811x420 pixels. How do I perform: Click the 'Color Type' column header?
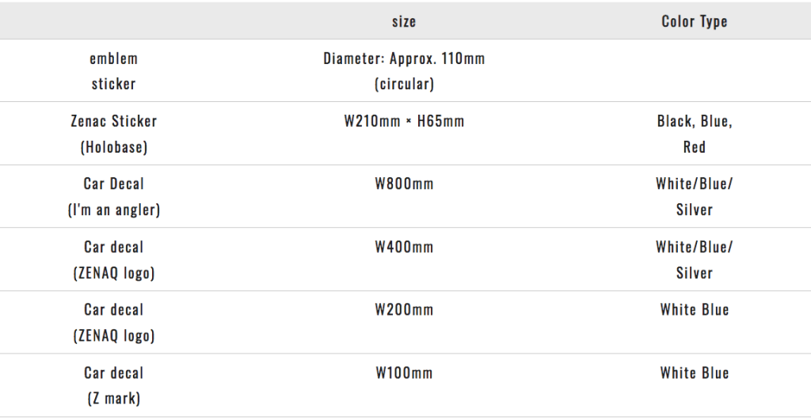[694, 21]
